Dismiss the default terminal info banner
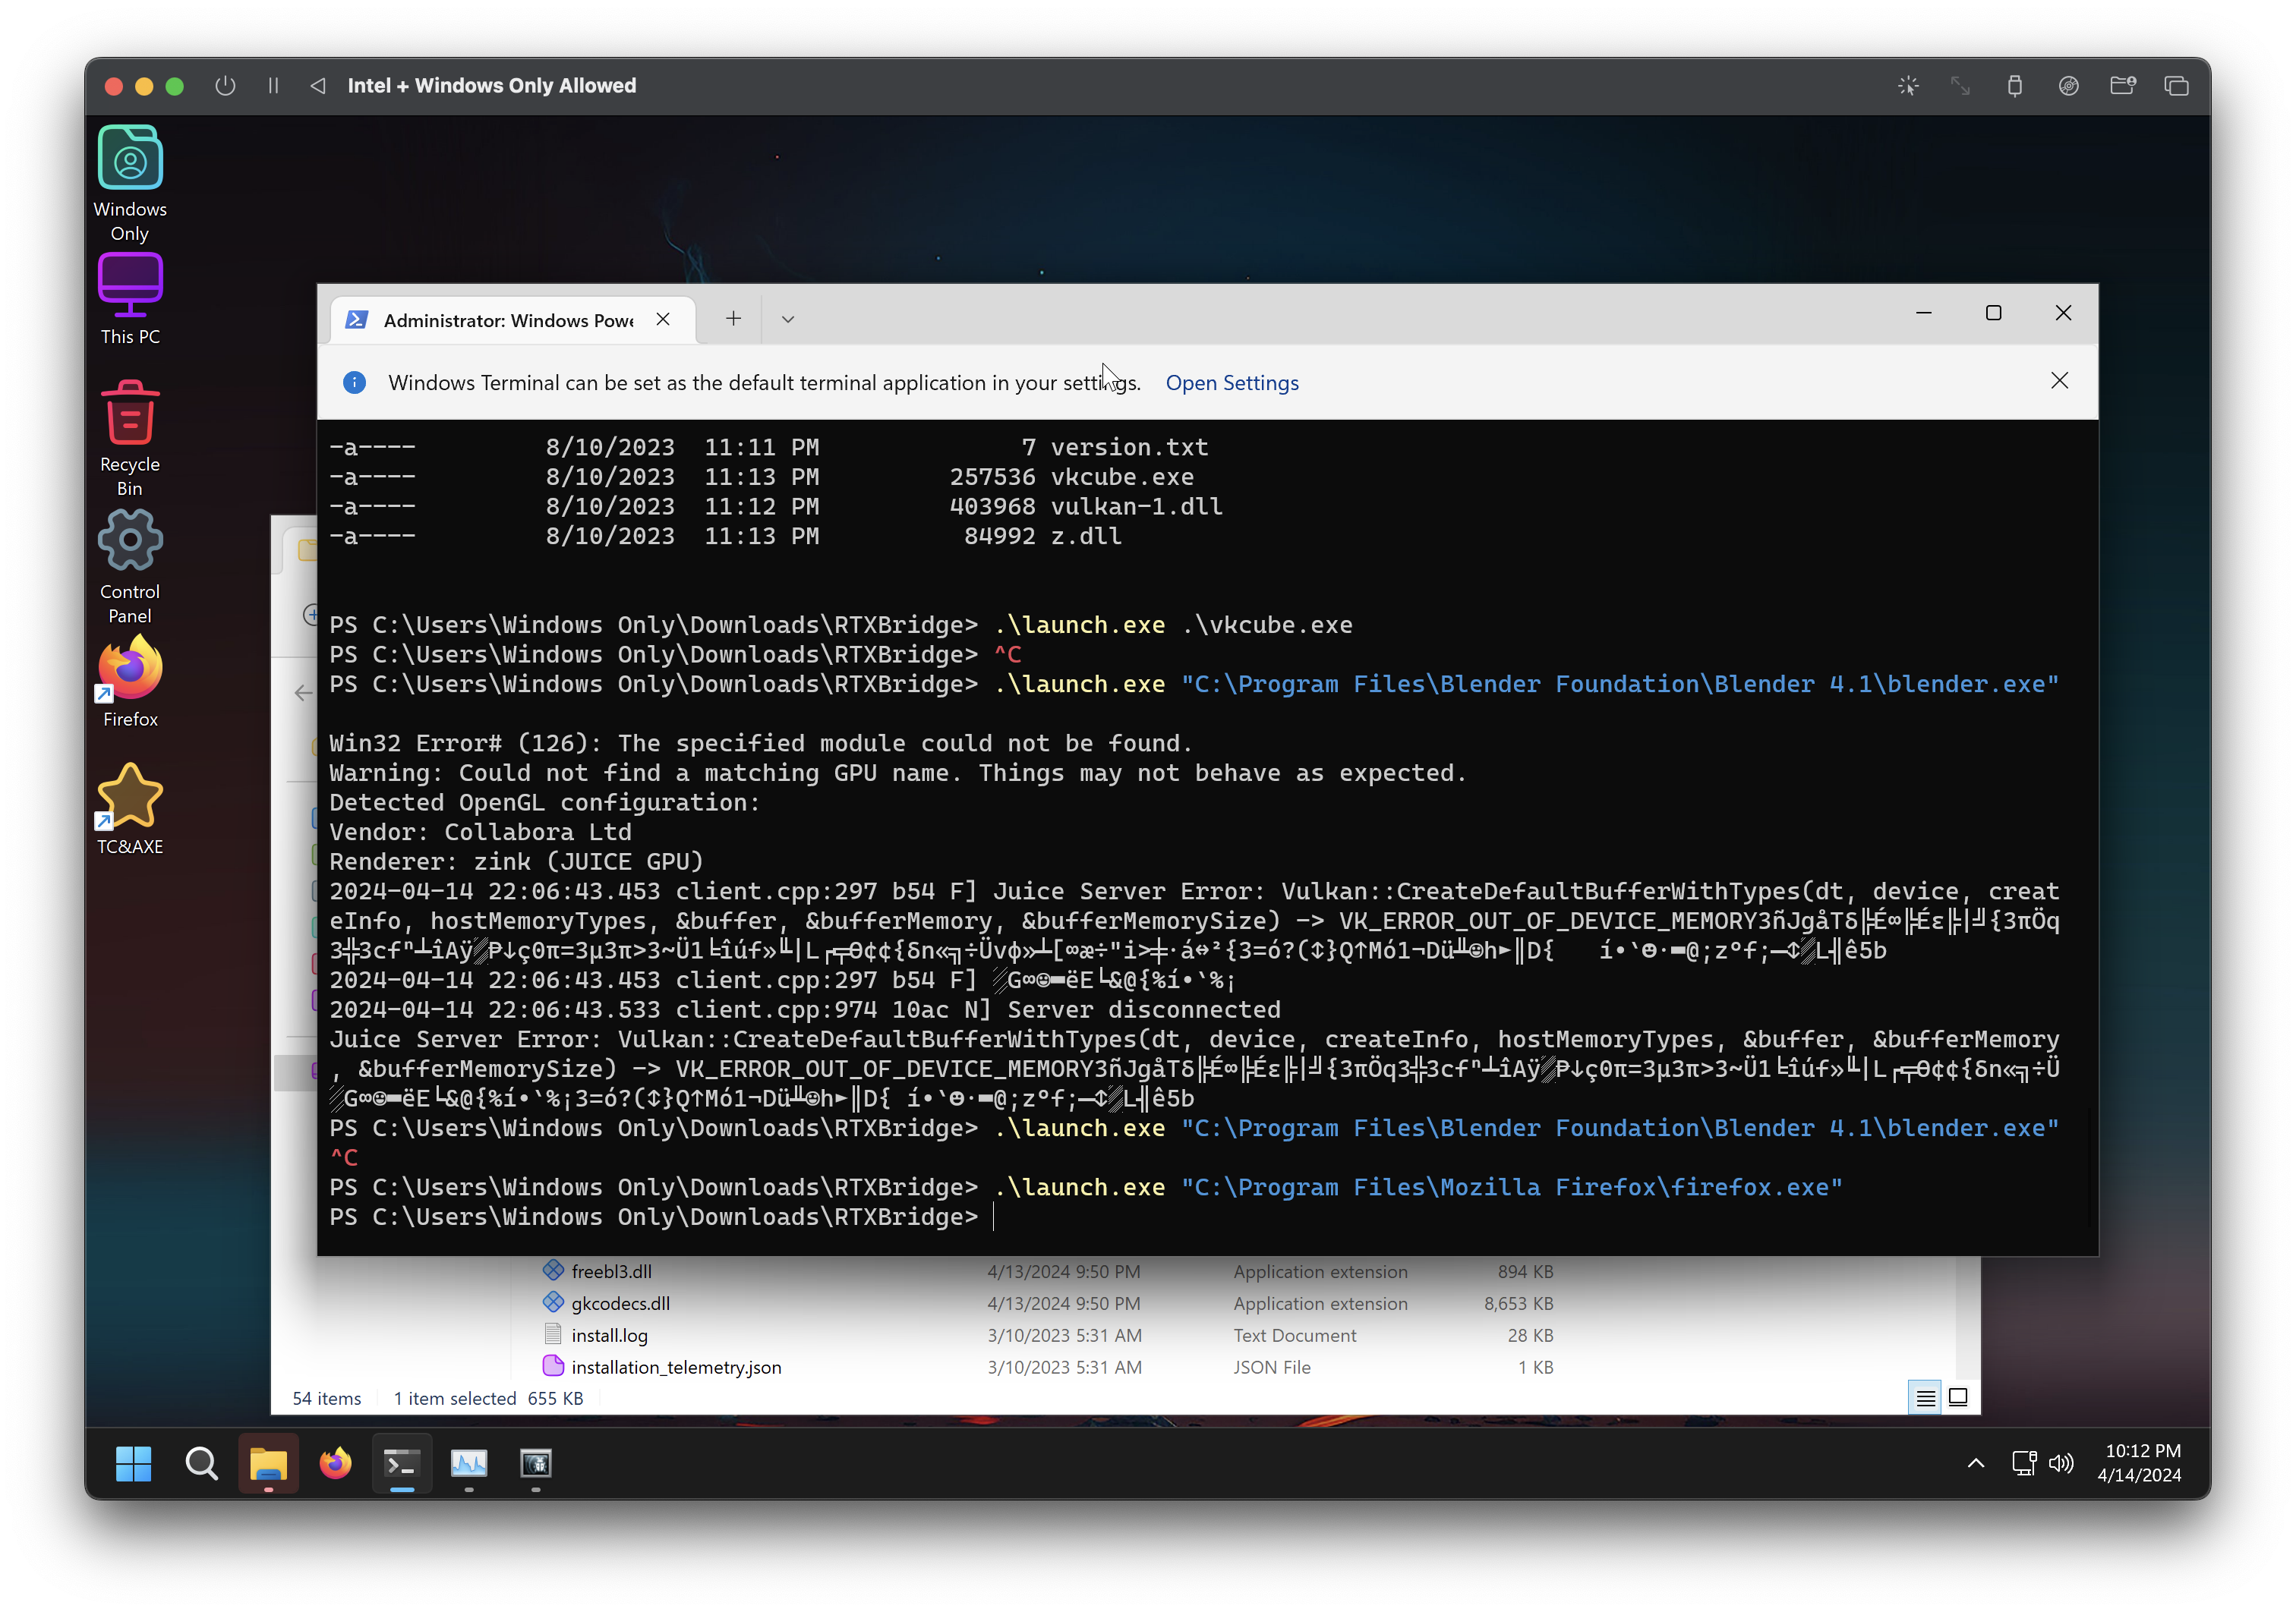The image size is (2296, 1612). (x=2059, y=381)
